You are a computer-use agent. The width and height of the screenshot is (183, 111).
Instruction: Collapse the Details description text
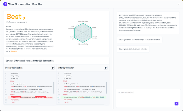[14, 51]
